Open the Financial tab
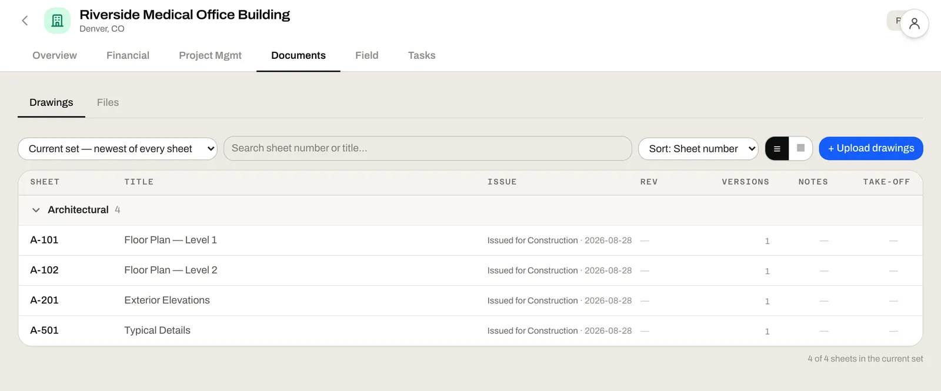This screenshot has width=941, height=391. pos(128,55)
